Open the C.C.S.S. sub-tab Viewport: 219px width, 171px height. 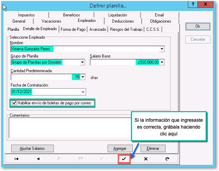coord(153,29)
